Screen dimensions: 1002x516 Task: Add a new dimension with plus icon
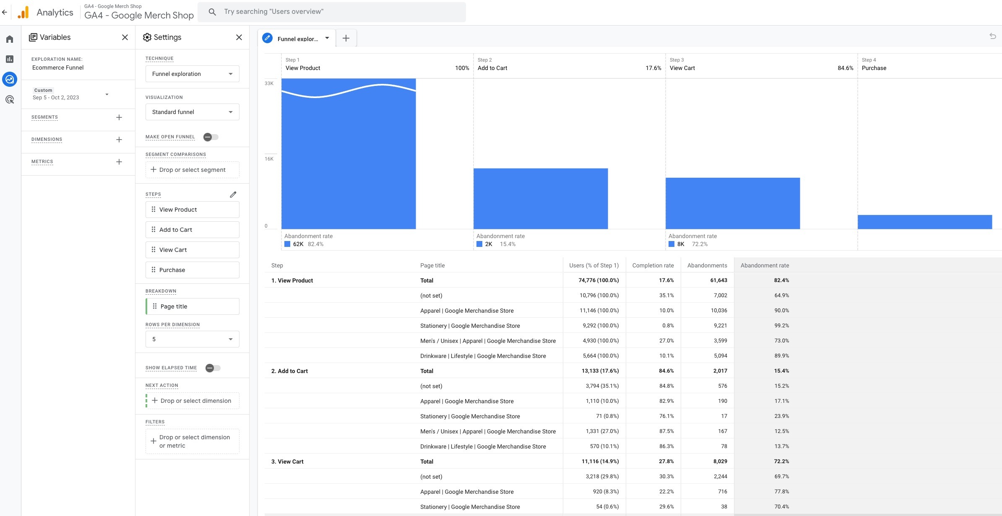tap(119, 140)
